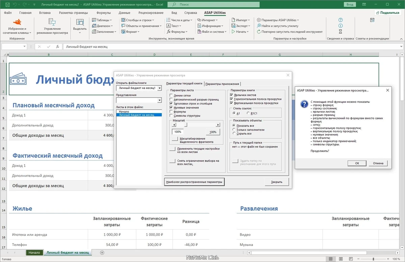Viewport: 405px width, 262px height.
Task: Click the ASAP help question-mark icon
Action: click(x=341, y=20)
